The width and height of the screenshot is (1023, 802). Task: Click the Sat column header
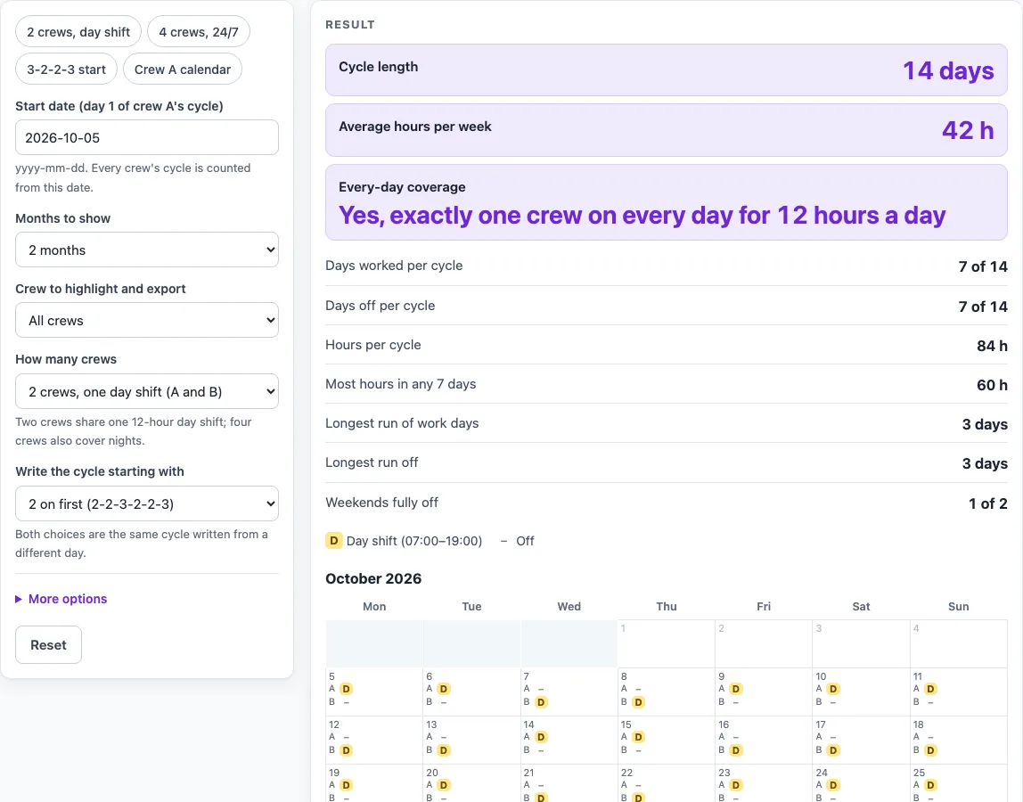861,606
